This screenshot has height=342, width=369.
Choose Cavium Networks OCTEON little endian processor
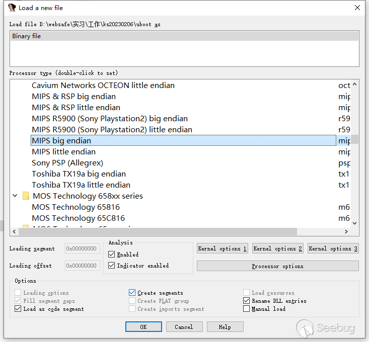pyautogui.click(x=103, y=85)
